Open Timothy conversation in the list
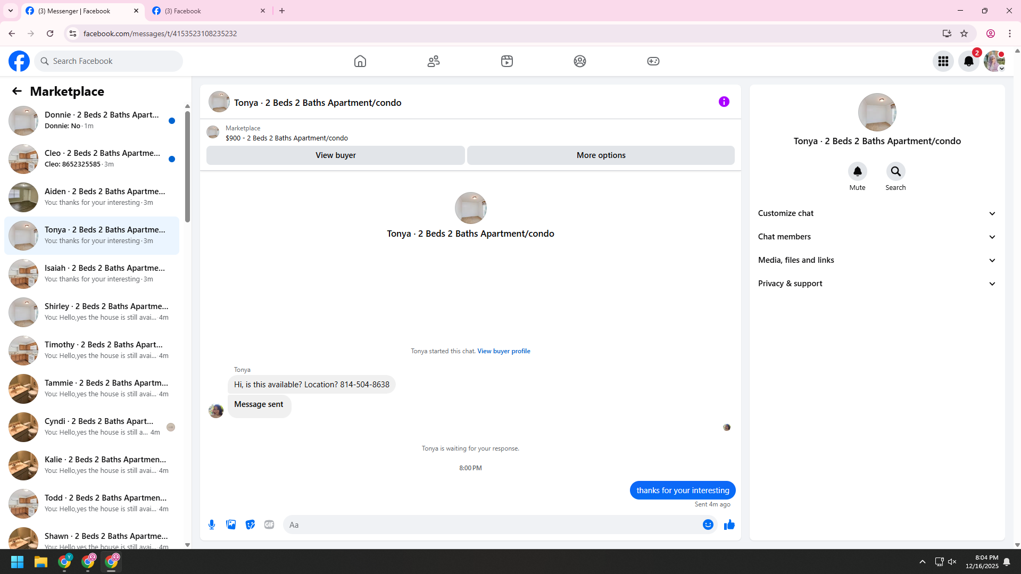This screenshot has width=1021, height=574. point(92,351)
